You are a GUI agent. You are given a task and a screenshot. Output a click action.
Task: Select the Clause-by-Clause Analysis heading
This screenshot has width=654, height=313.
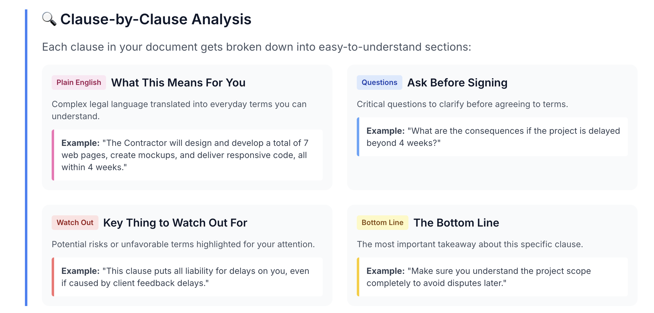tap(156, 19)
